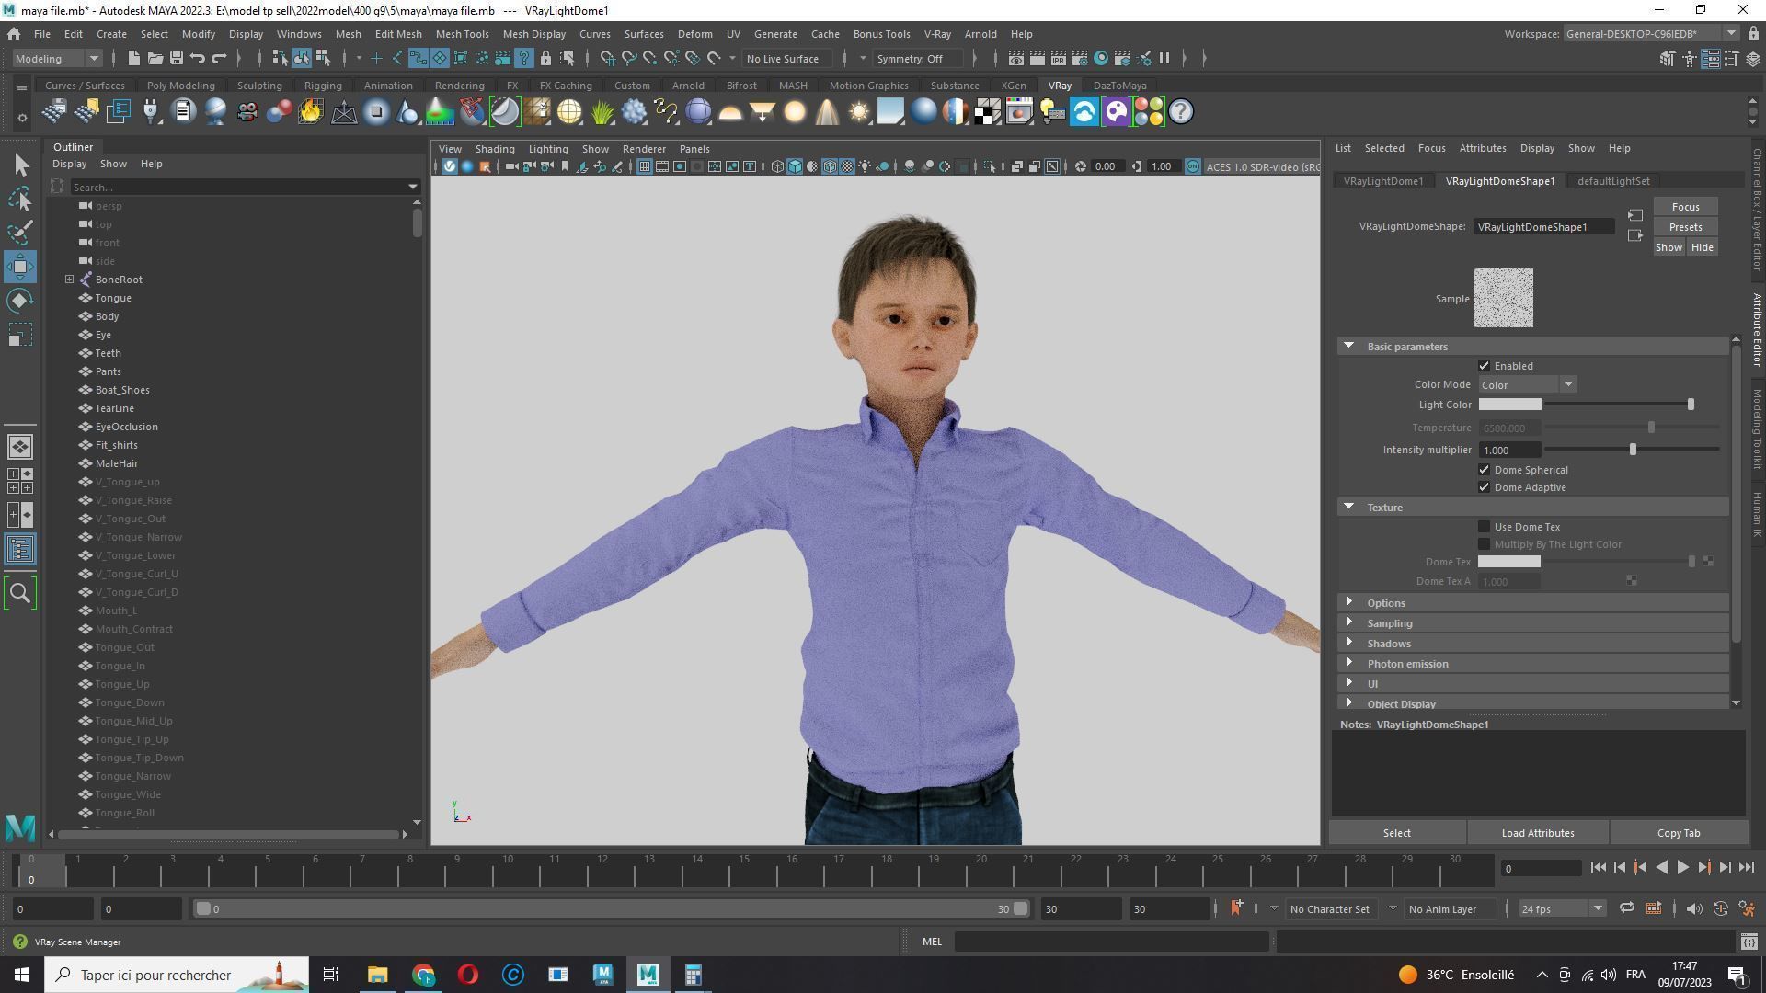This screenshot has width=1766, height=993.
Task: Click the New Scene icon
Action: click(x=133, y=58)
